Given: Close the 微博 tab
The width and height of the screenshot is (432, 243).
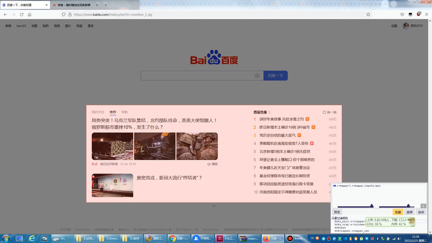Looking at the screenshot, I should 97,5.
